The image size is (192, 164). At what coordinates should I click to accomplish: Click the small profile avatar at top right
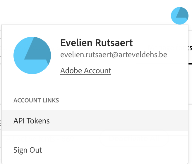(179, 16)
